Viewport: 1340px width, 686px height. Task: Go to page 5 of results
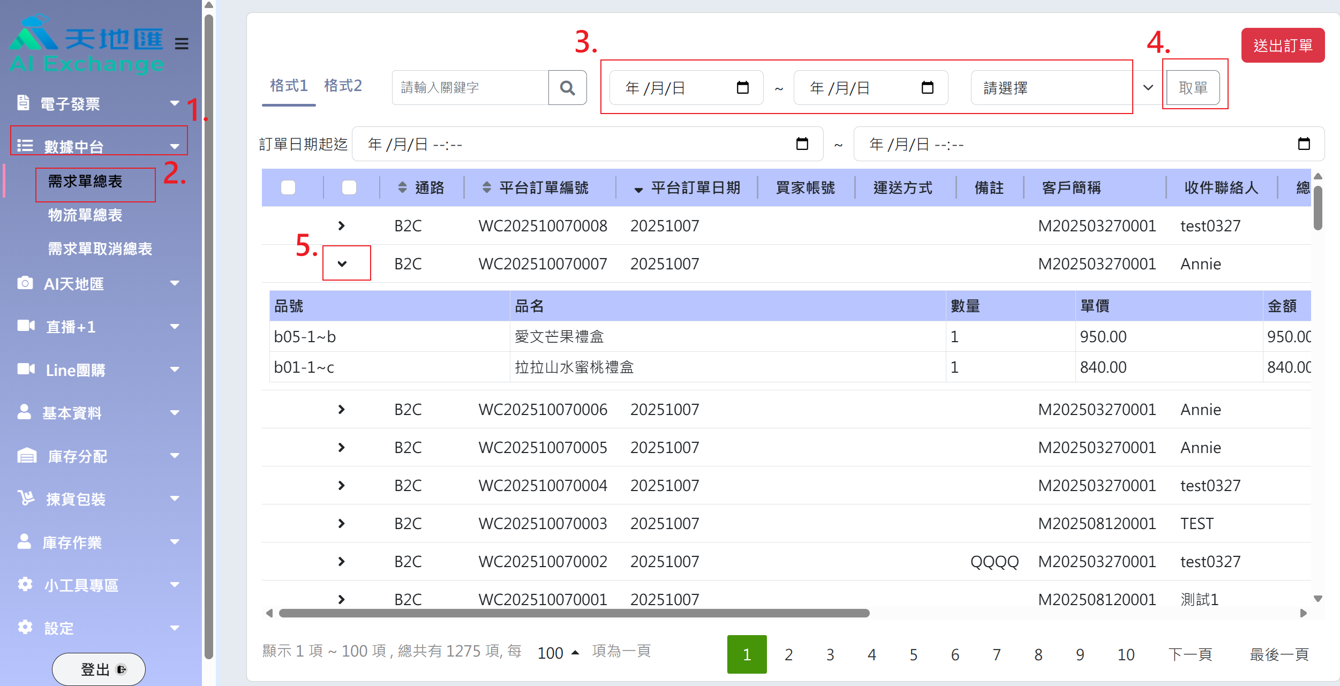coord(913,654)
